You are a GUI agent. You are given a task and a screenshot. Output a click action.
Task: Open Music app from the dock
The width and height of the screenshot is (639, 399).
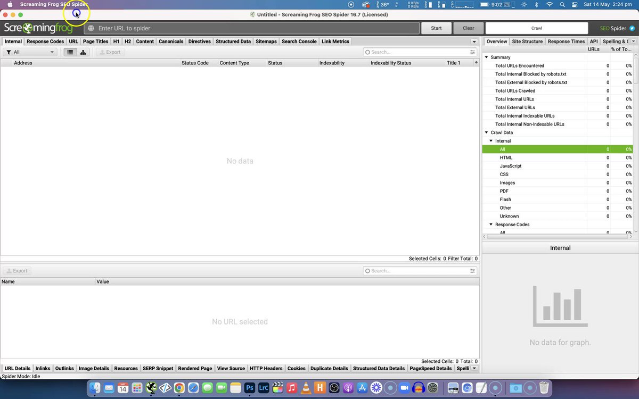[292, 388]
